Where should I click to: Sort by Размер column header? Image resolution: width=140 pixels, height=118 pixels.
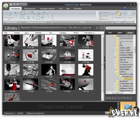[x=17, y=33]
